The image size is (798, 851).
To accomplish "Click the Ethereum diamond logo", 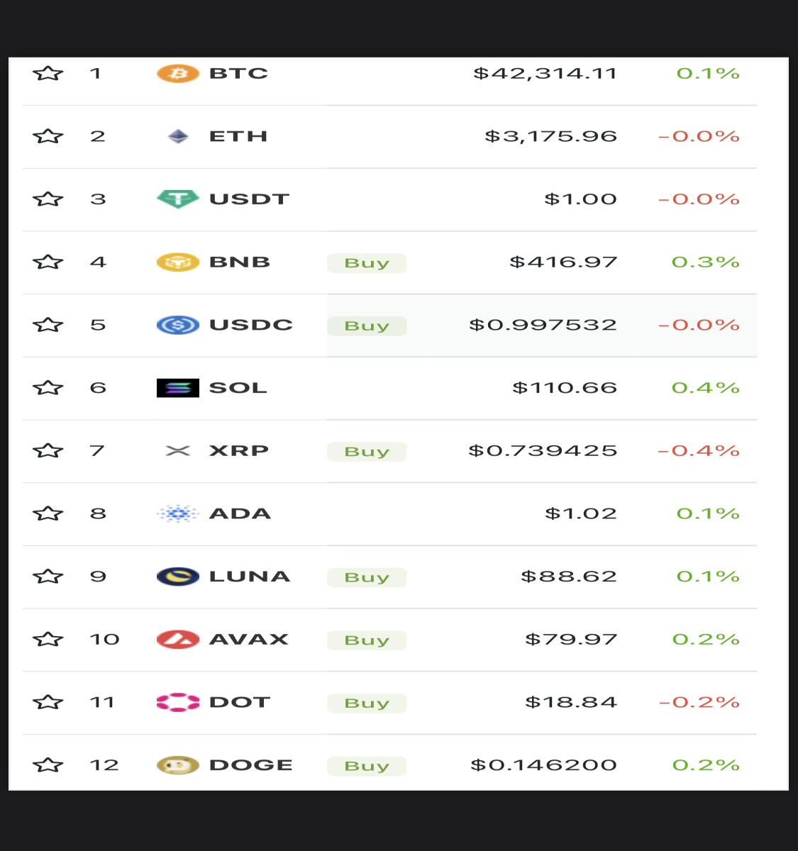I will click(177, 136).
